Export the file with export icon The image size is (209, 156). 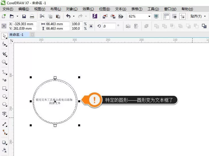coord(113,16)
